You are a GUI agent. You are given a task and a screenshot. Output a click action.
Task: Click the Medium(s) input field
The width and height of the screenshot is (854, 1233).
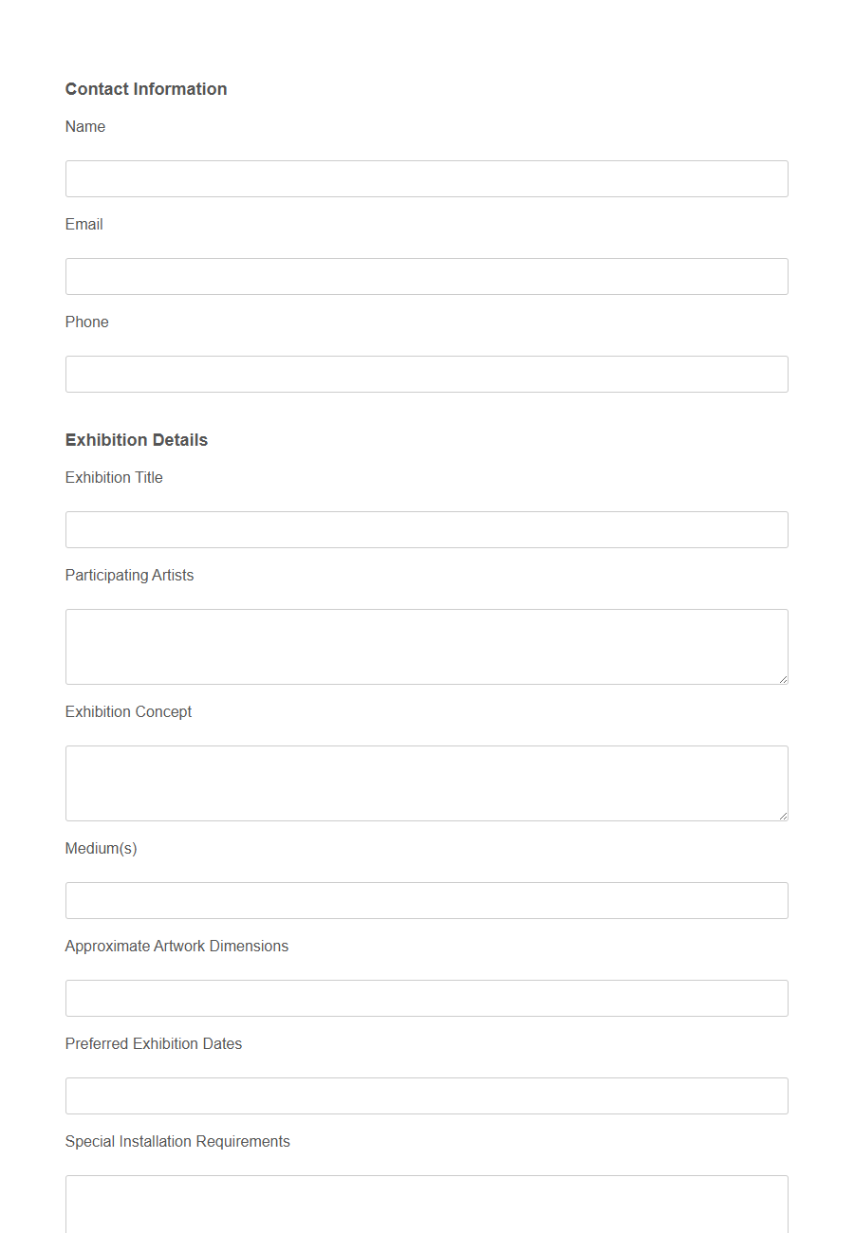coord(426,900)
